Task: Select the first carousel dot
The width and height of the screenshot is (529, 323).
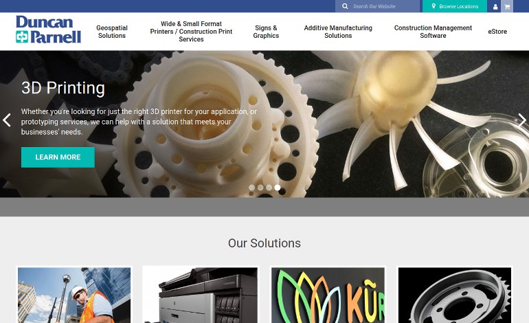Action: click(251, 188)
